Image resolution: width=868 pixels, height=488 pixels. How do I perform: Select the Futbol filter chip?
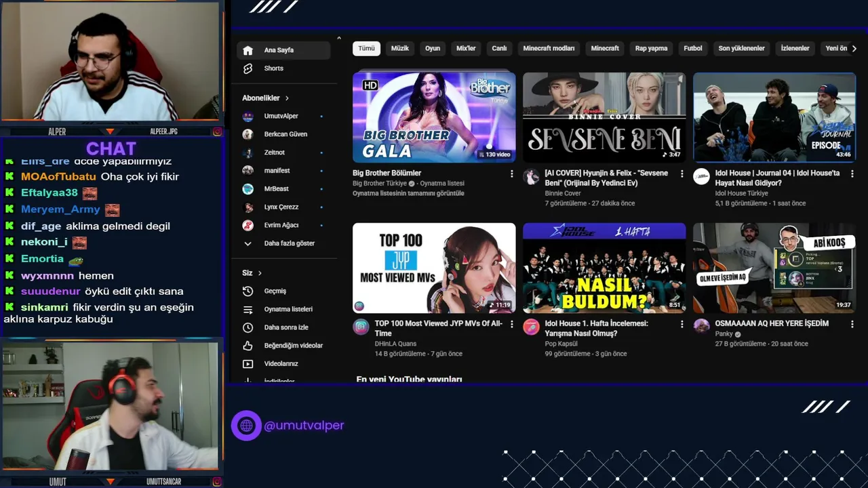(x=693, y=49)
